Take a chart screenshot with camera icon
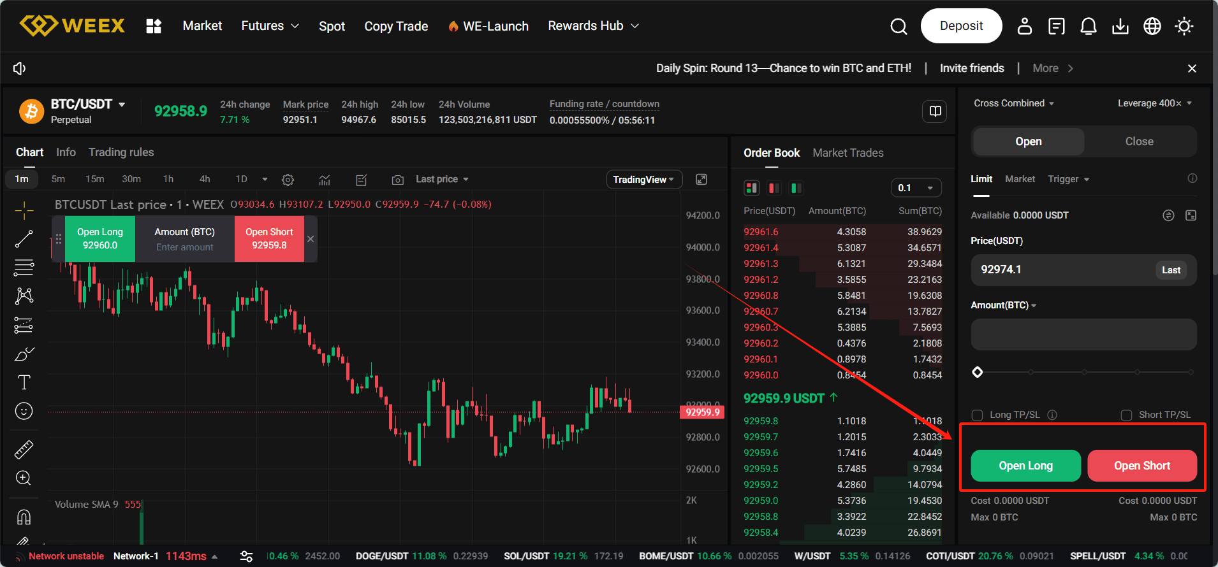 pos(397,180)
